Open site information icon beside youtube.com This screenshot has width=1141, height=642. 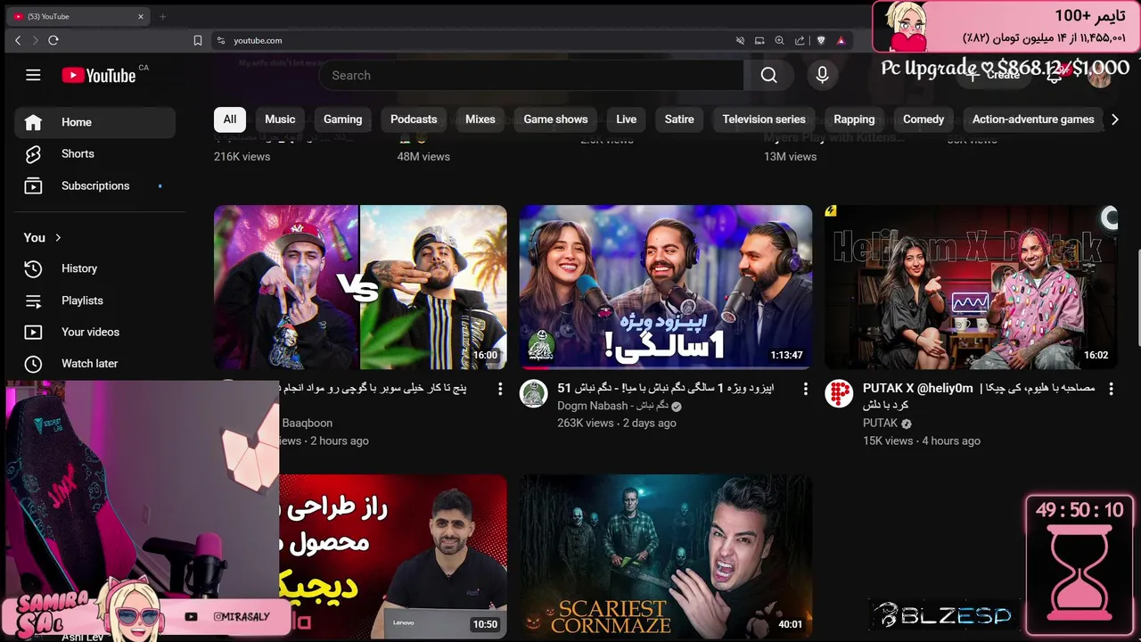(220, 40)
